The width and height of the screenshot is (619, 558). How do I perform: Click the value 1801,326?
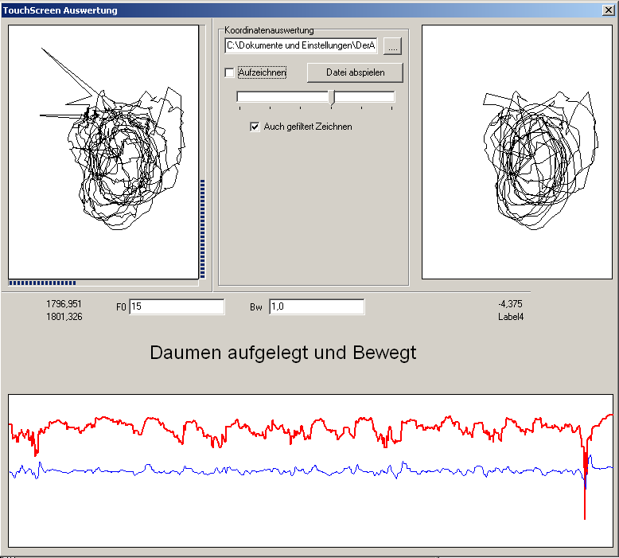(x=64, y=317)
